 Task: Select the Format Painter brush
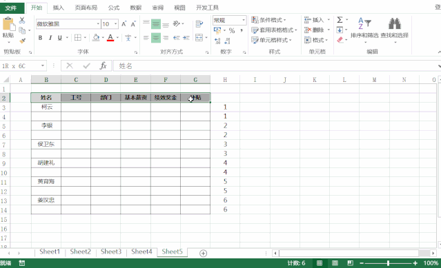pos(22,41)
